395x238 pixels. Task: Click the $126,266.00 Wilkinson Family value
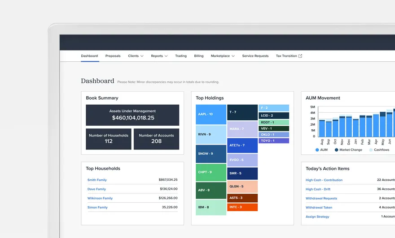click(168, 198)
